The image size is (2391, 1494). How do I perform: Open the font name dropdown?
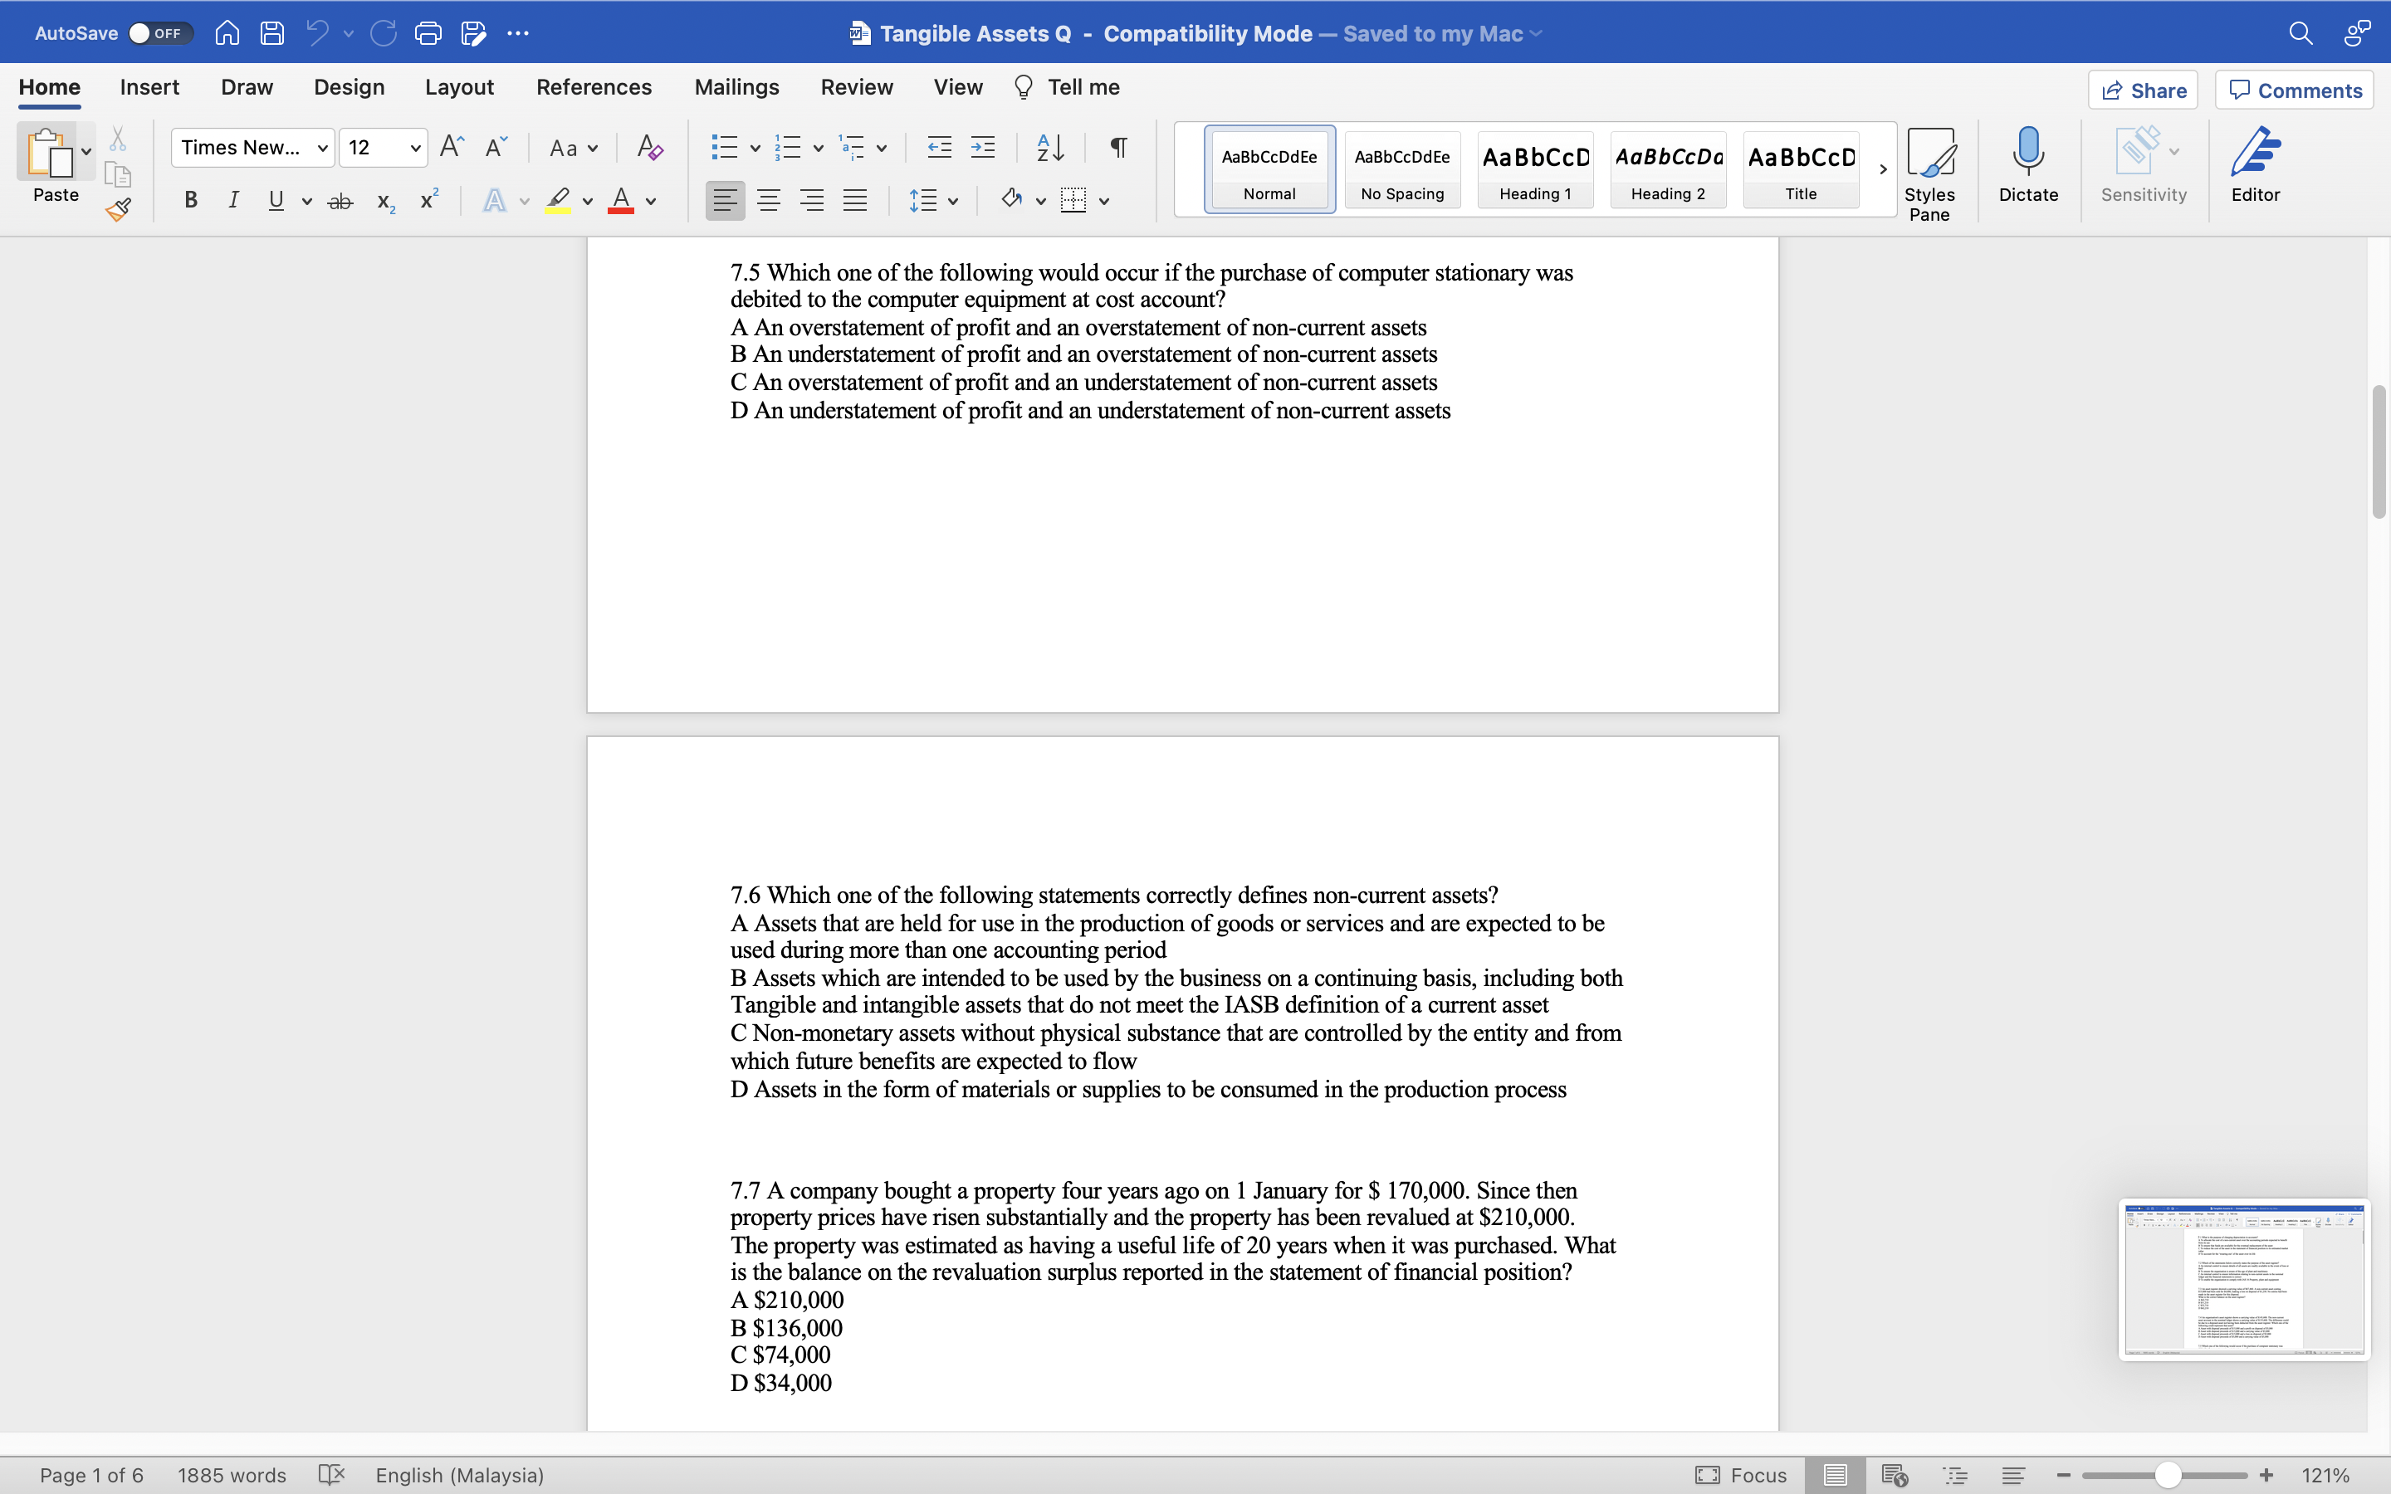[x=322, y=149]
